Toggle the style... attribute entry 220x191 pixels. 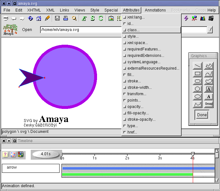(x=151, y=36)
